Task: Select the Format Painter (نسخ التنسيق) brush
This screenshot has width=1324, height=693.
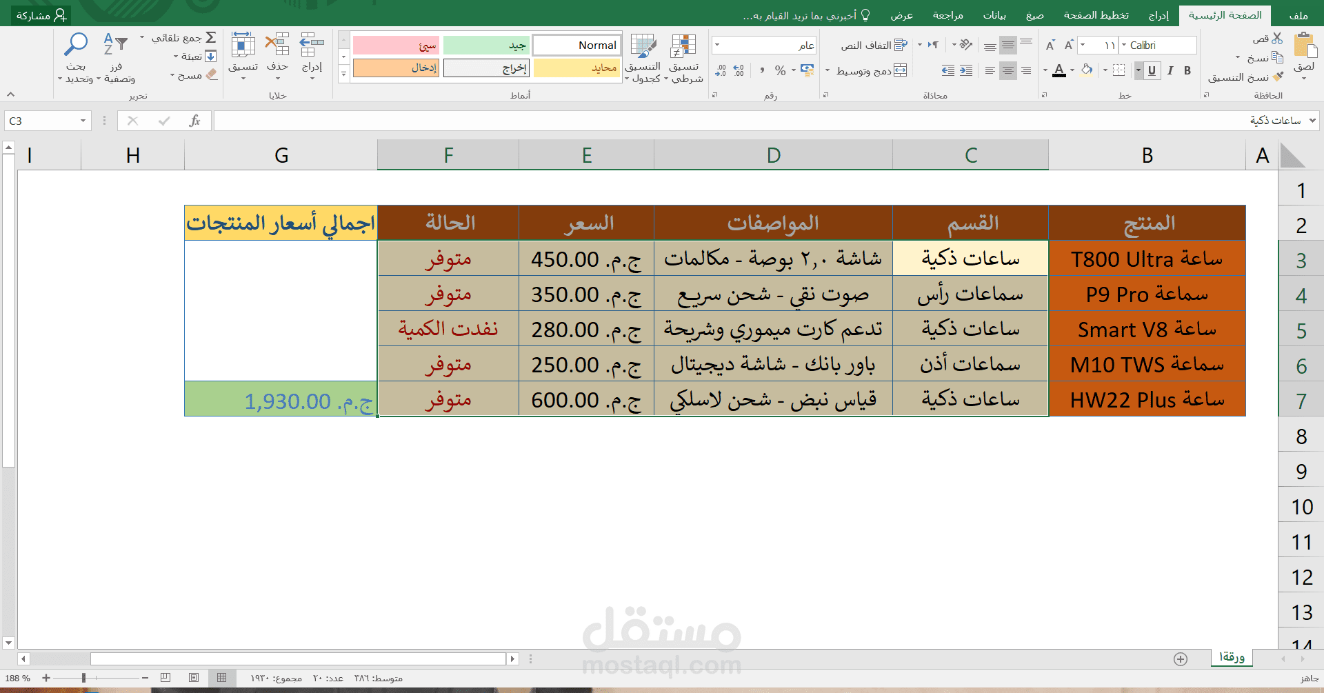Action: click(1278, 77)
